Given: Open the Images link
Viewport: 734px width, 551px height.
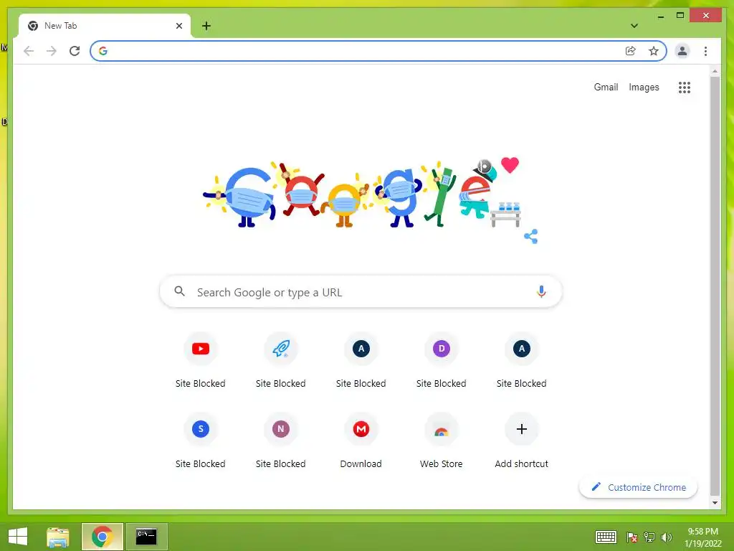Looking at the screenshot, I should click(x=644, y=87).
